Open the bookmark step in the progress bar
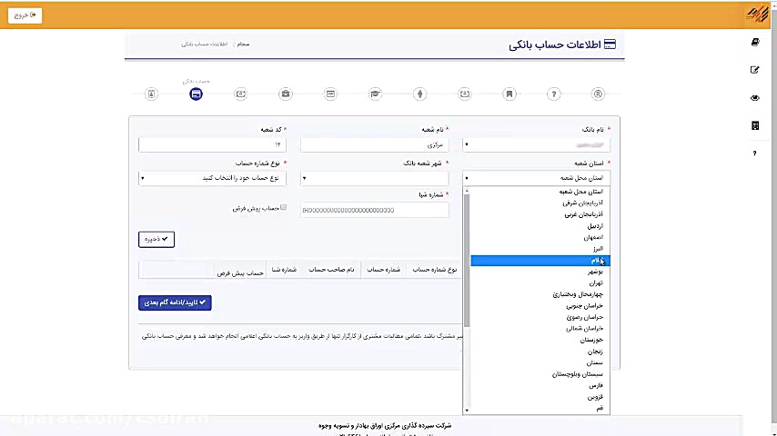The height and width of the screenshot is (436, 777). coord(509,94)
